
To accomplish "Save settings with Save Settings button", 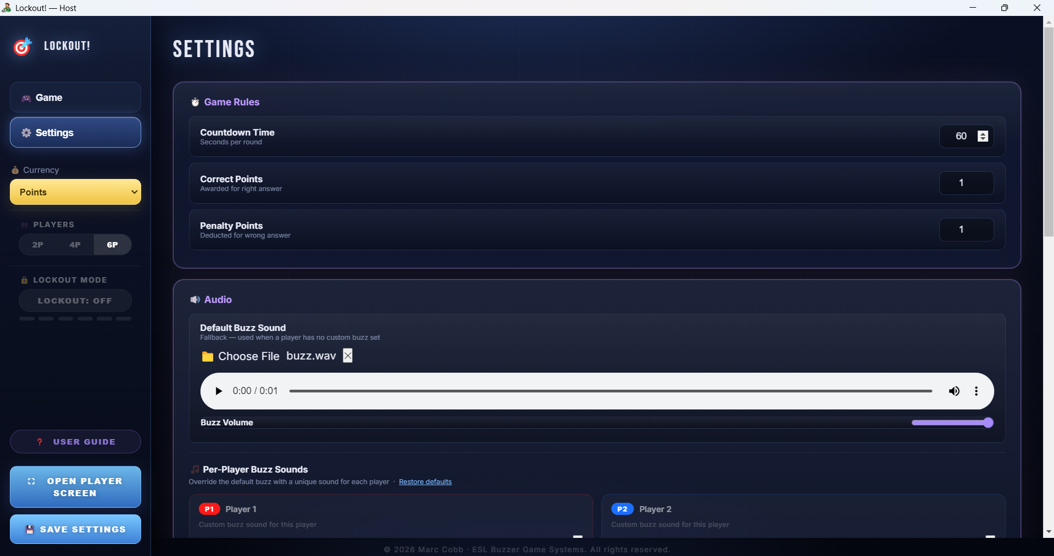I will click(75, 529).
